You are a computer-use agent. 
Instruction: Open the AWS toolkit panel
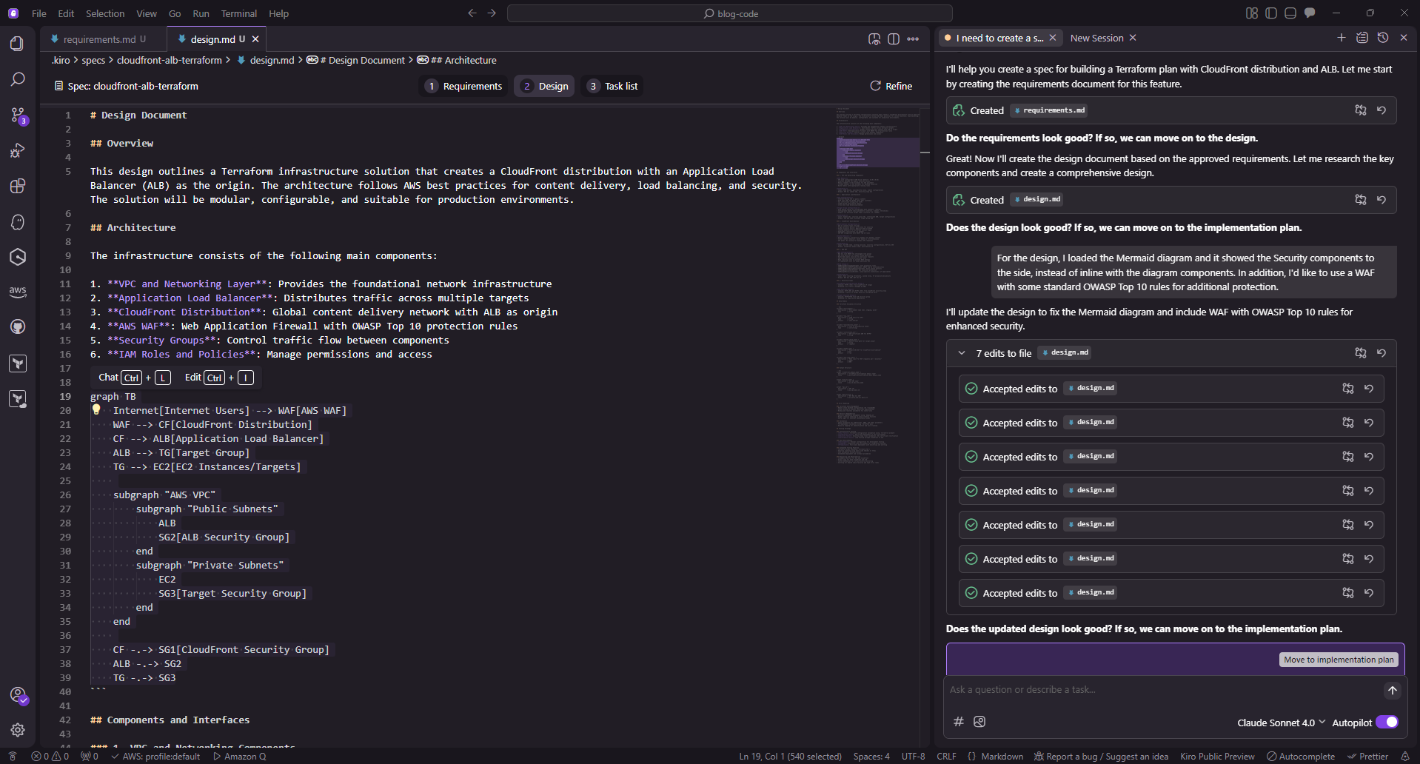pyautogui.click(x=18, y=292)
